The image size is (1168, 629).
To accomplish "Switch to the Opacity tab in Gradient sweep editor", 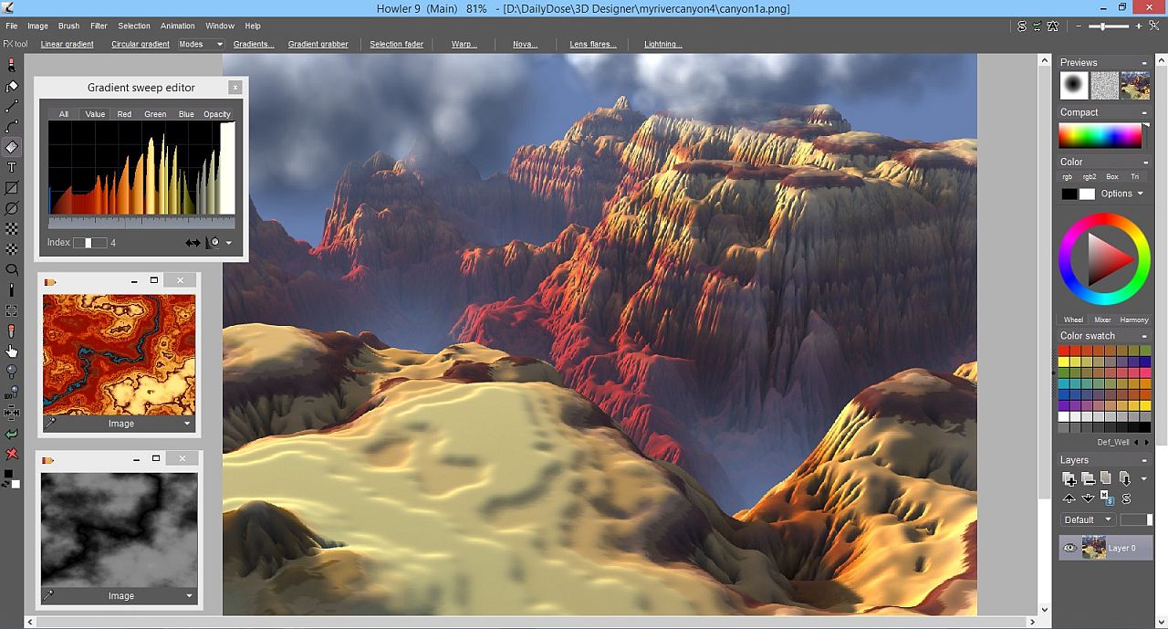I will 216,113.
